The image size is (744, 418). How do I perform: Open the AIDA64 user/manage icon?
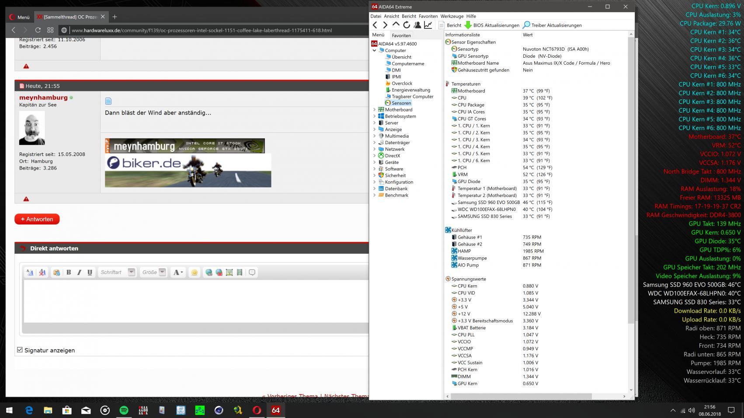[417, 25]
